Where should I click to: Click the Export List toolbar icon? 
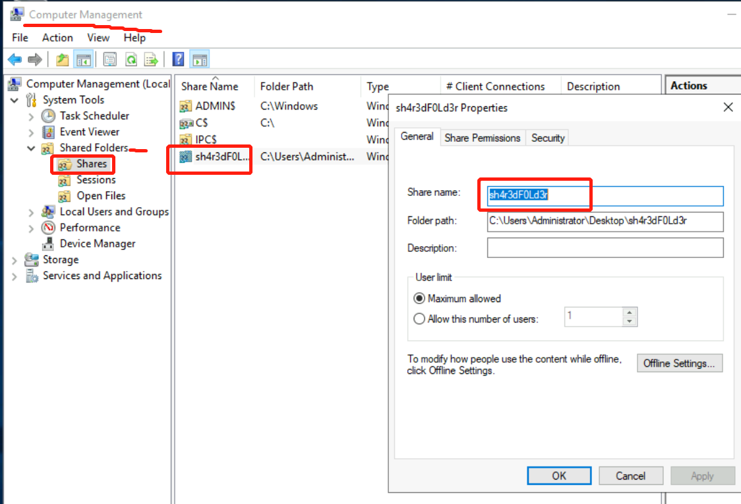tap(152, 60)
